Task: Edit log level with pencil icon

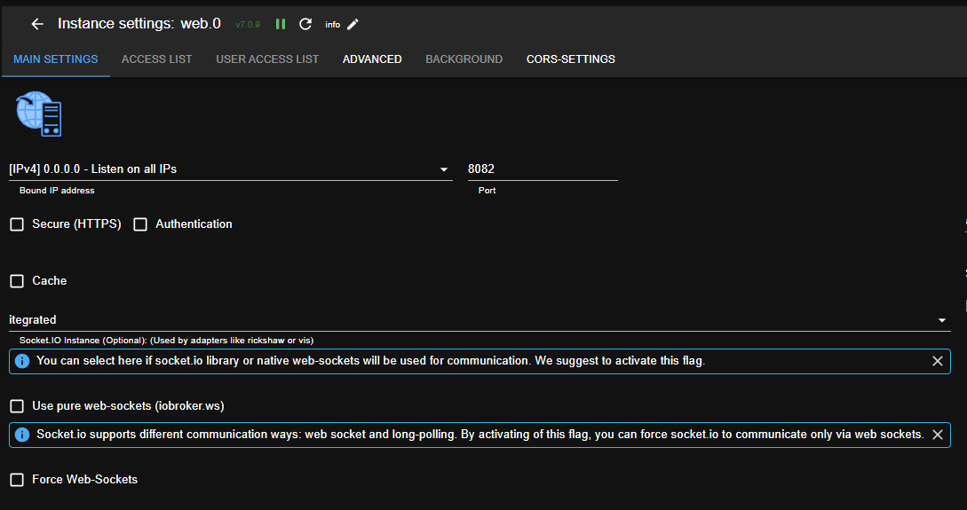Action: click(x=353, y=24)
